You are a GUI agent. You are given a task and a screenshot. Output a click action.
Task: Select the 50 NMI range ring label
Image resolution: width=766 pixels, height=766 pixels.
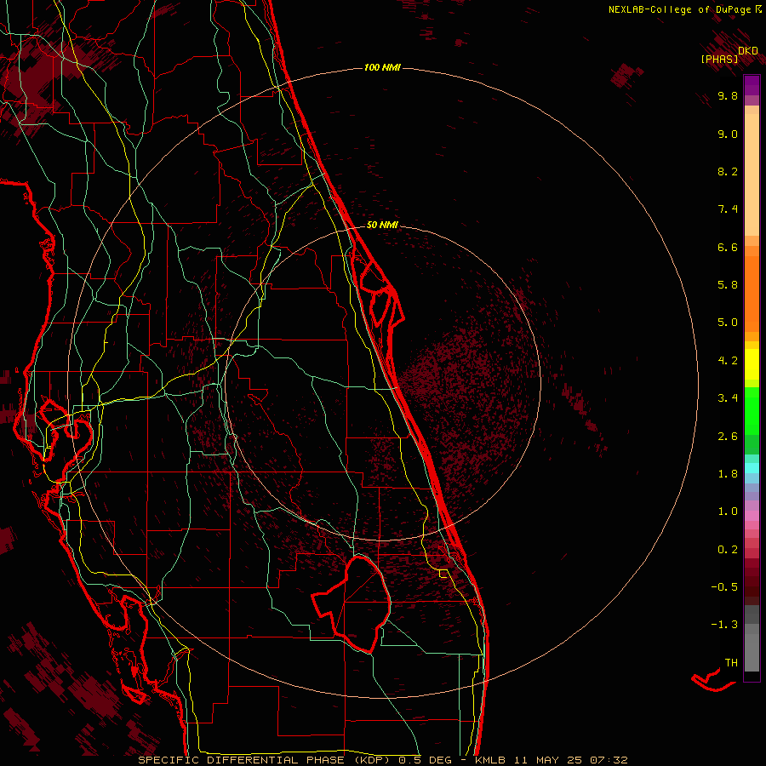point(382,225)
